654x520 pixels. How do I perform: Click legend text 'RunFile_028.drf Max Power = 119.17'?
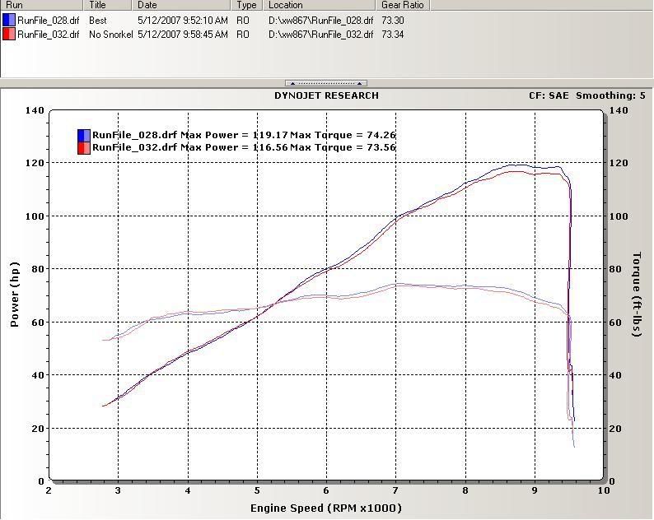tap(190, 135)
